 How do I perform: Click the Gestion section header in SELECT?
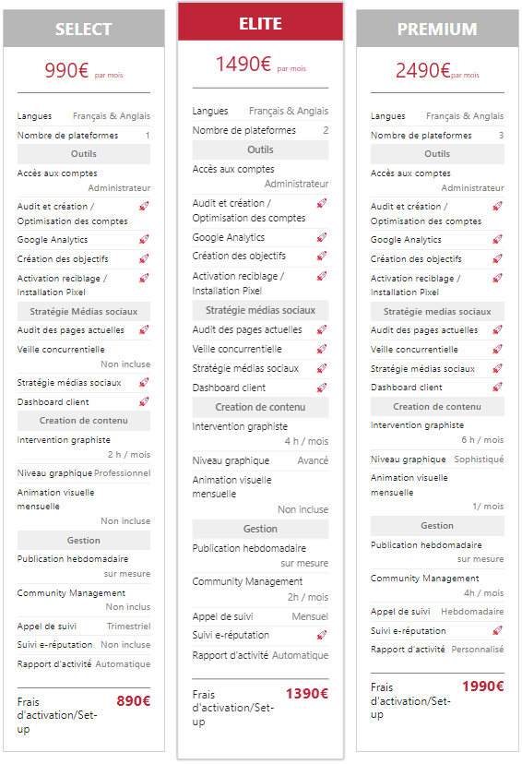point(84,540)
